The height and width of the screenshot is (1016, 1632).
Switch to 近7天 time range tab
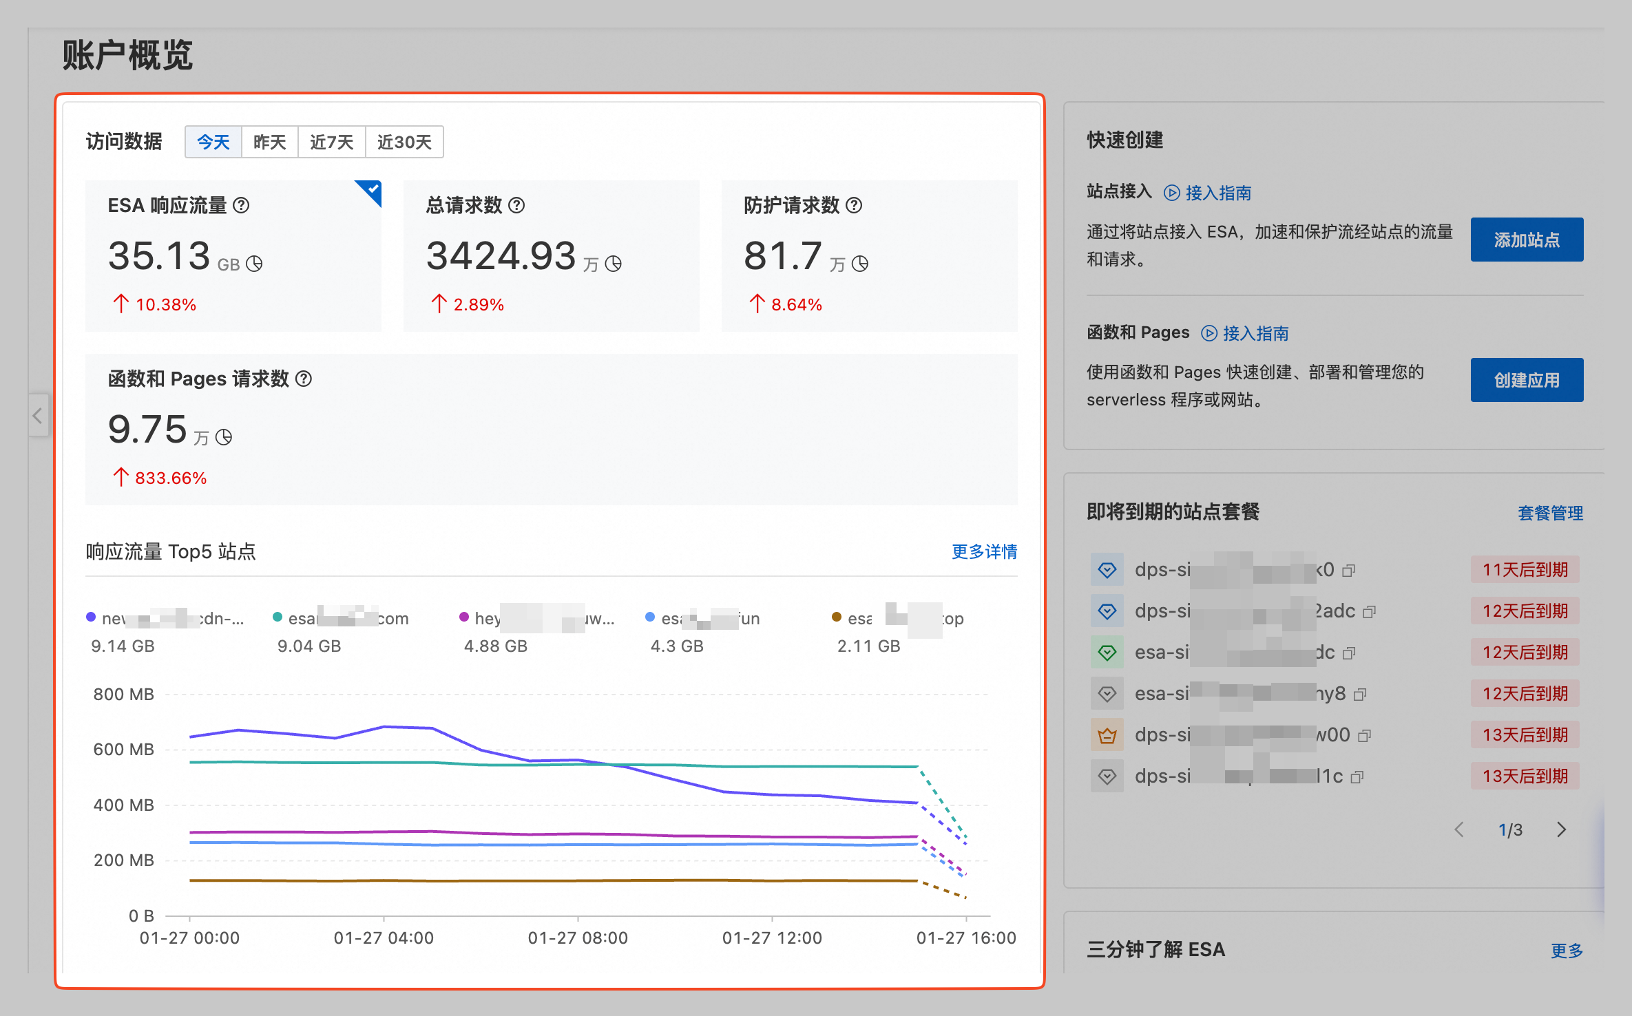pos(331,142)
